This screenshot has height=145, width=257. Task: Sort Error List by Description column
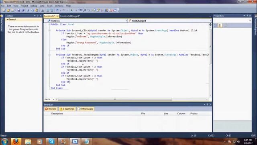tap(57, 114)
